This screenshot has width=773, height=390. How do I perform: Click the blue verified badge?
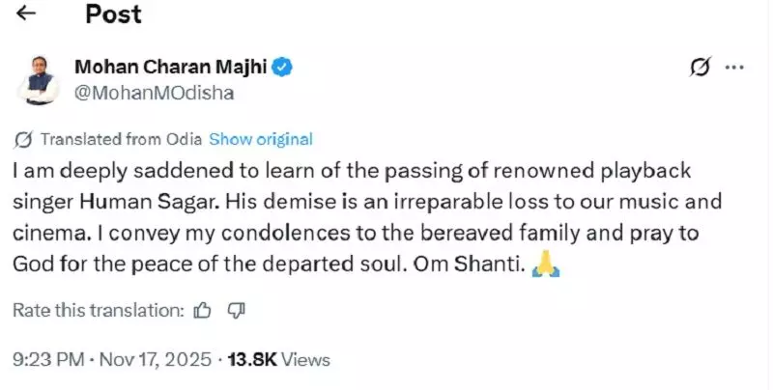pyautogui.click(x=282, y=68)
